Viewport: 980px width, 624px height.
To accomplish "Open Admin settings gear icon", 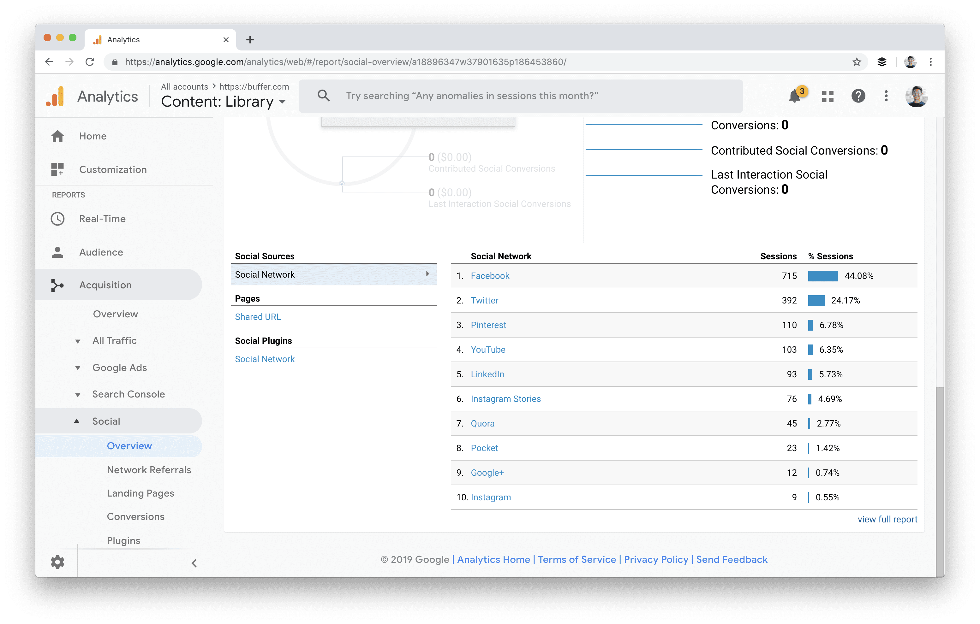I will point(57,562).
